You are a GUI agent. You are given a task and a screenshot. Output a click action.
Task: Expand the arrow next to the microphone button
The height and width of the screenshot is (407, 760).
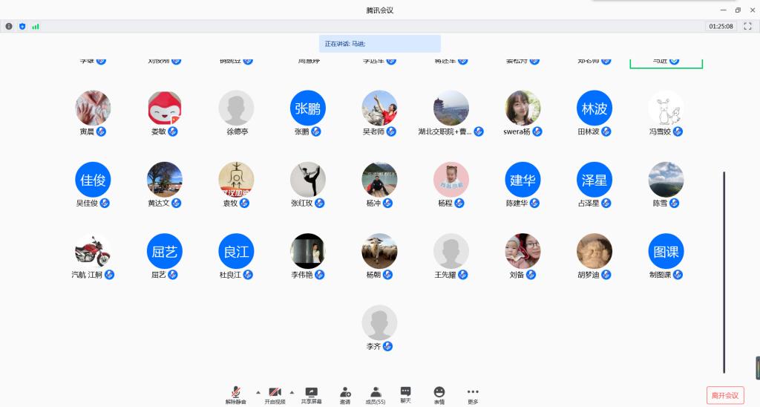[x=258, y=391]
